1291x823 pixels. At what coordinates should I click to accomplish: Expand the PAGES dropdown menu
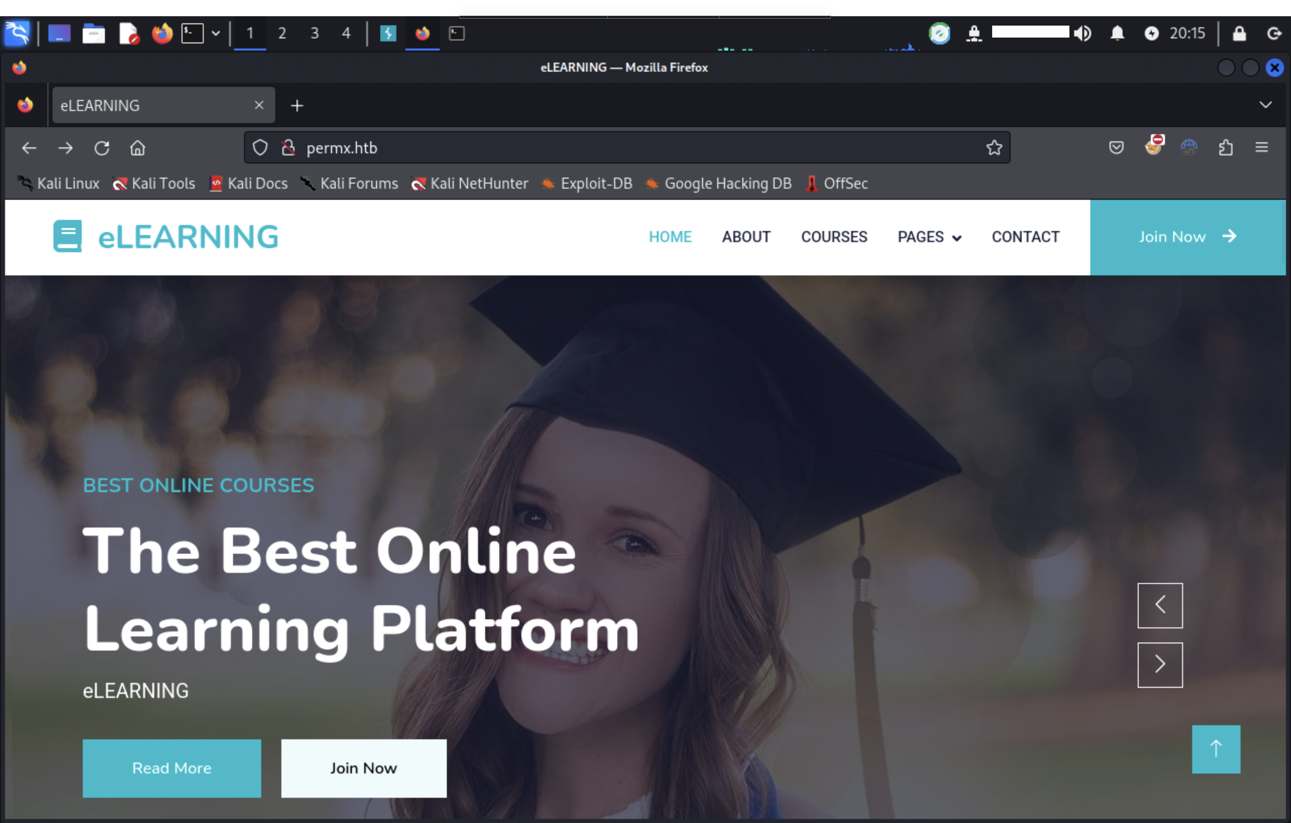tap(929, 237)
